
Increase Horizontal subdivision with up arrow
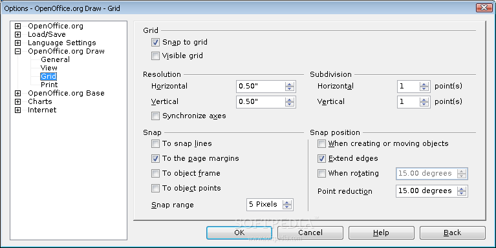(x=424, y=84)
